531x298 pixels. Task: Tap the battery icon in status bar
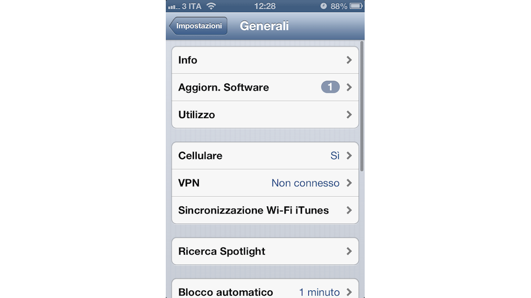click(x=357, y=6)
